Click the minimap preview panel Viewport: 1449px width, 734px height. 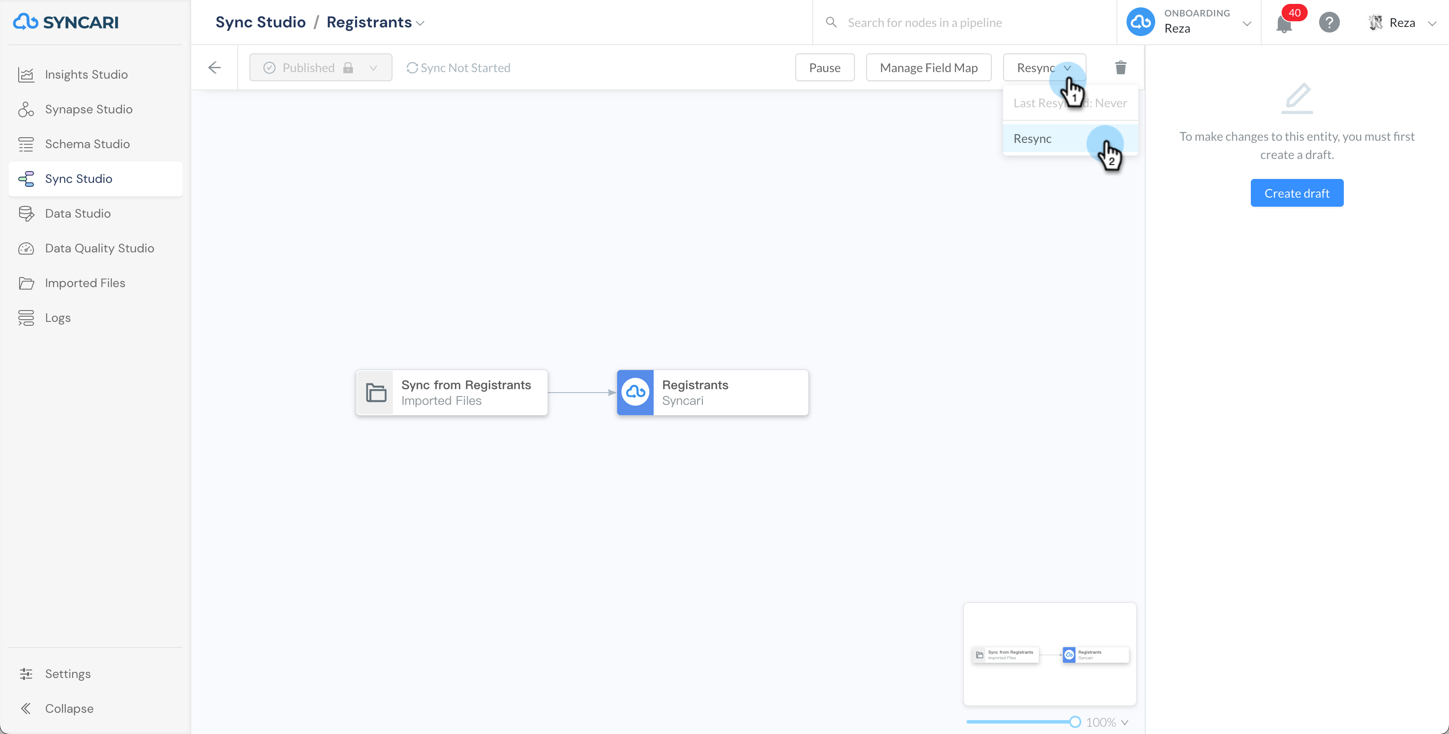point(1050,654)
